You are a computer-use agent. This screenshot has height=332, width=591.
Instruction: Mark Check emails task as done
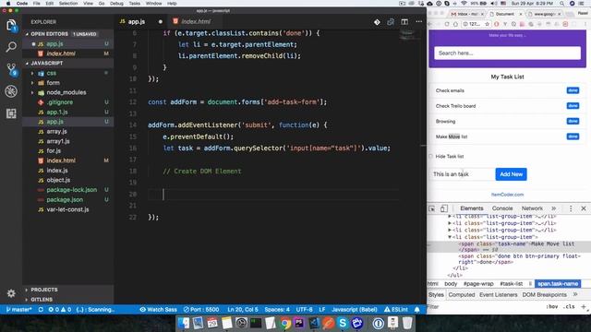coord(573,90)
